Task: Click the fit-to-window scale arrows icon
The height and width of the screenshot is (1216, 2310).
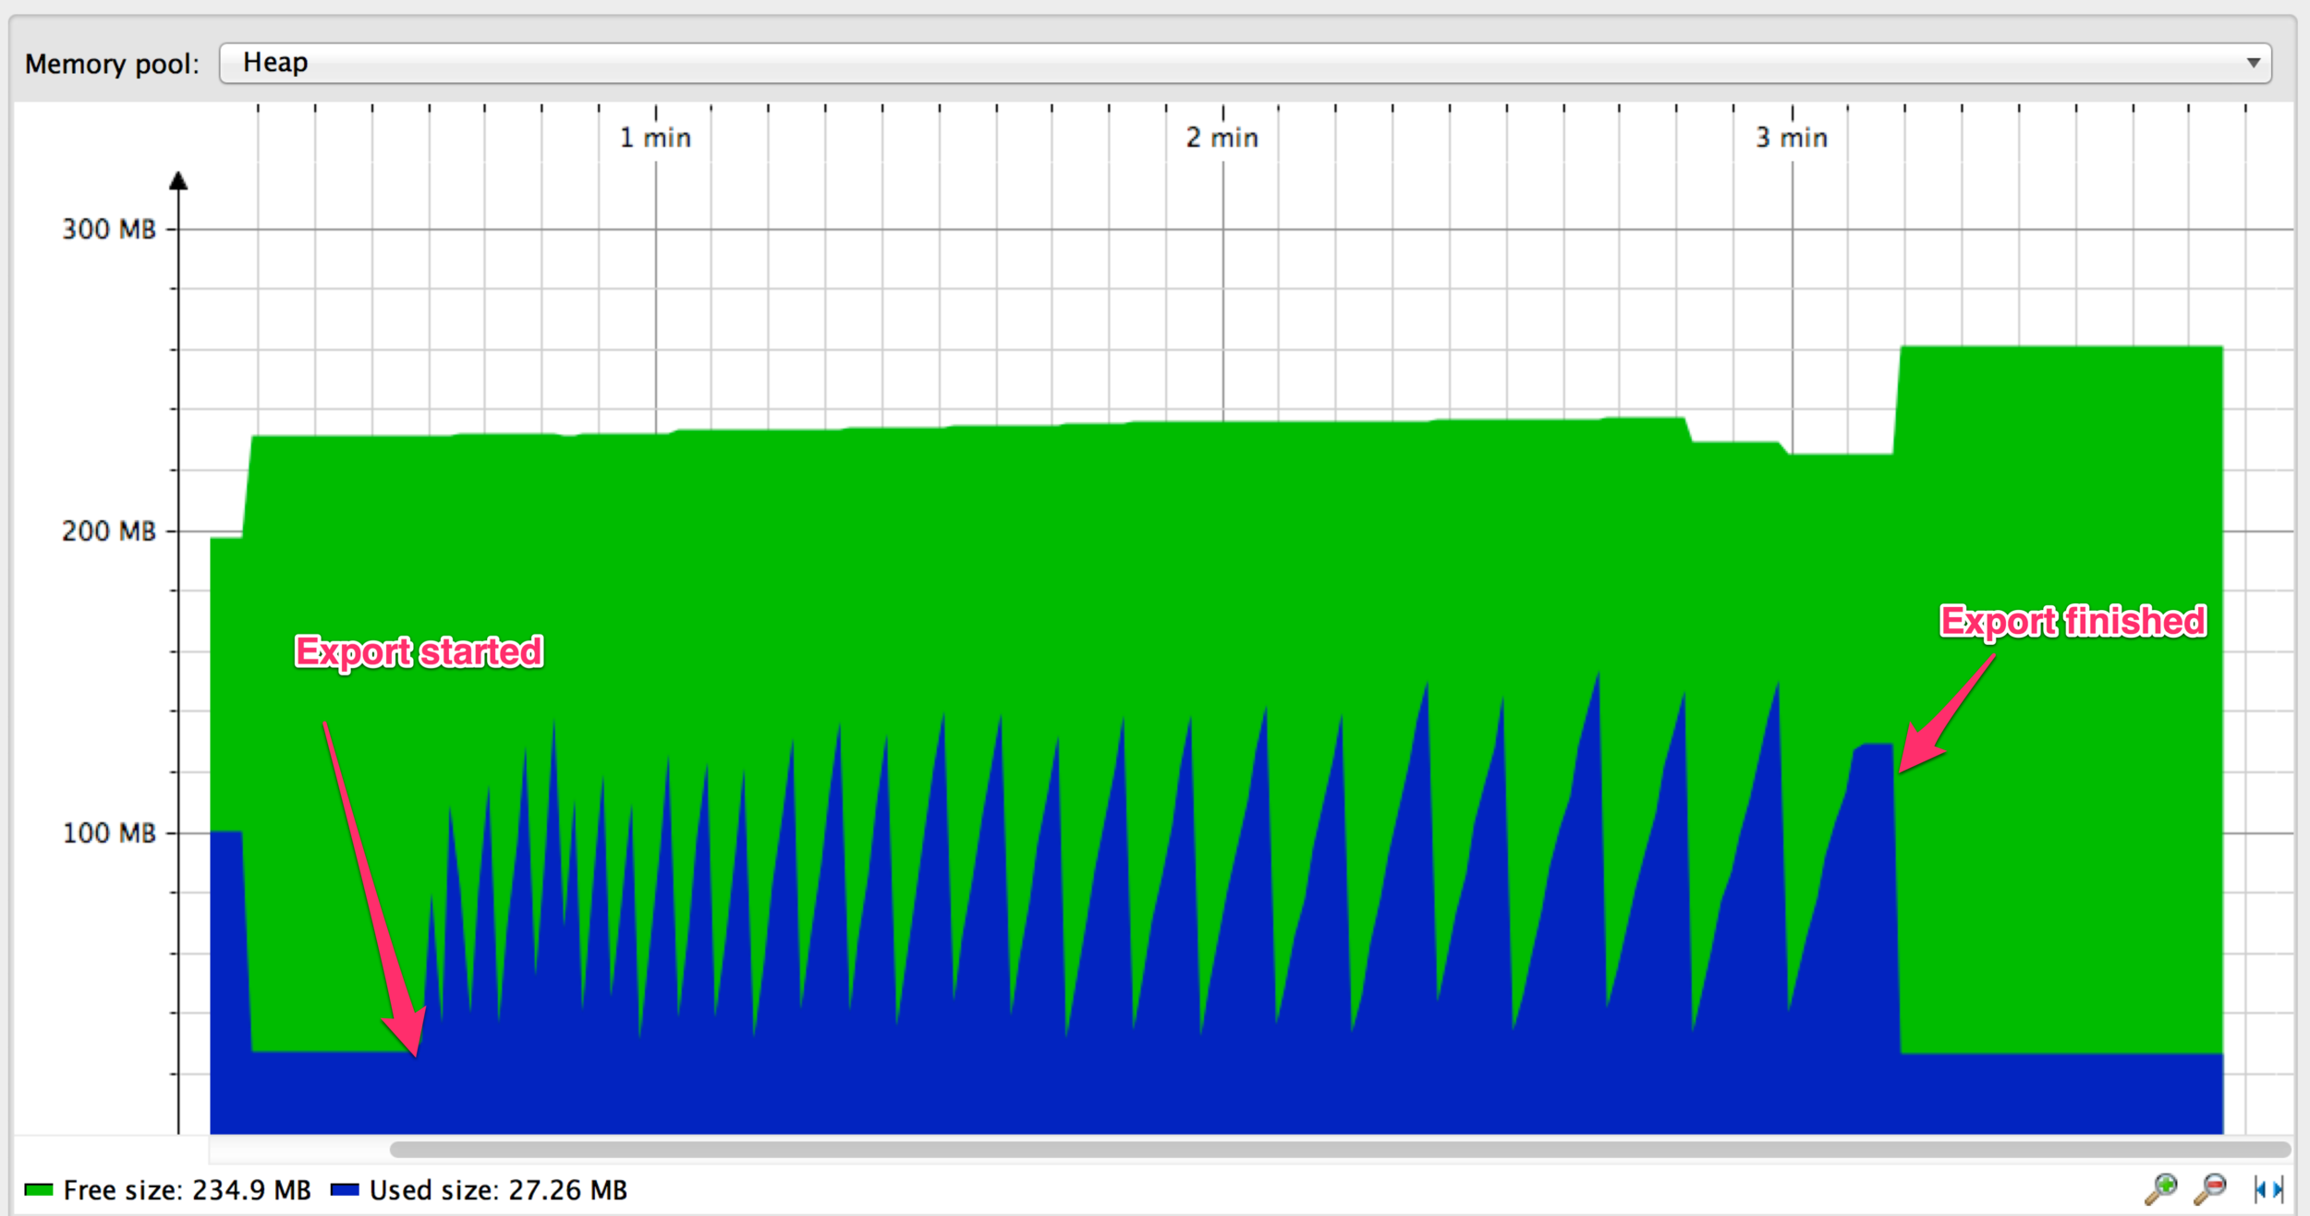Action: pos(2268,1188)
